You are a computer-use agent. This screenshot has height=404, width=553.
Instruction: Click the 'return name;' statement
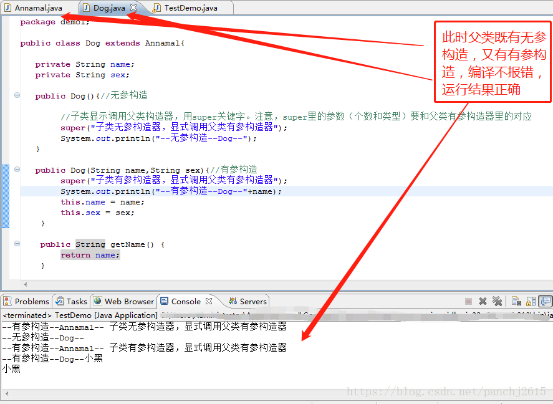tap(90, 255)
